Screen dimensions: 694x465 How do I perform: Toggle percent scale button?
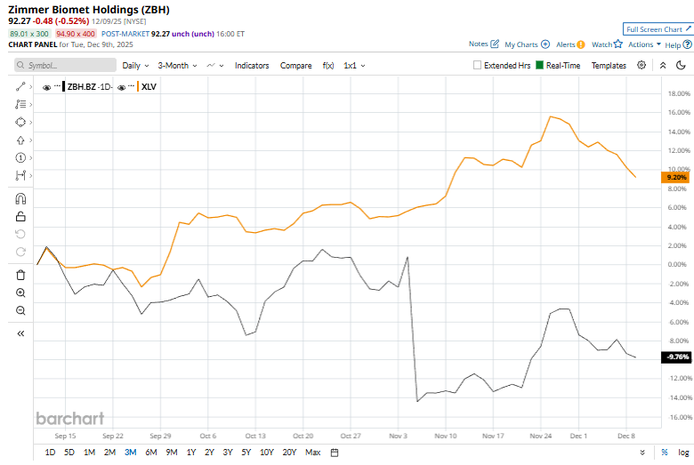pos(665,453)
